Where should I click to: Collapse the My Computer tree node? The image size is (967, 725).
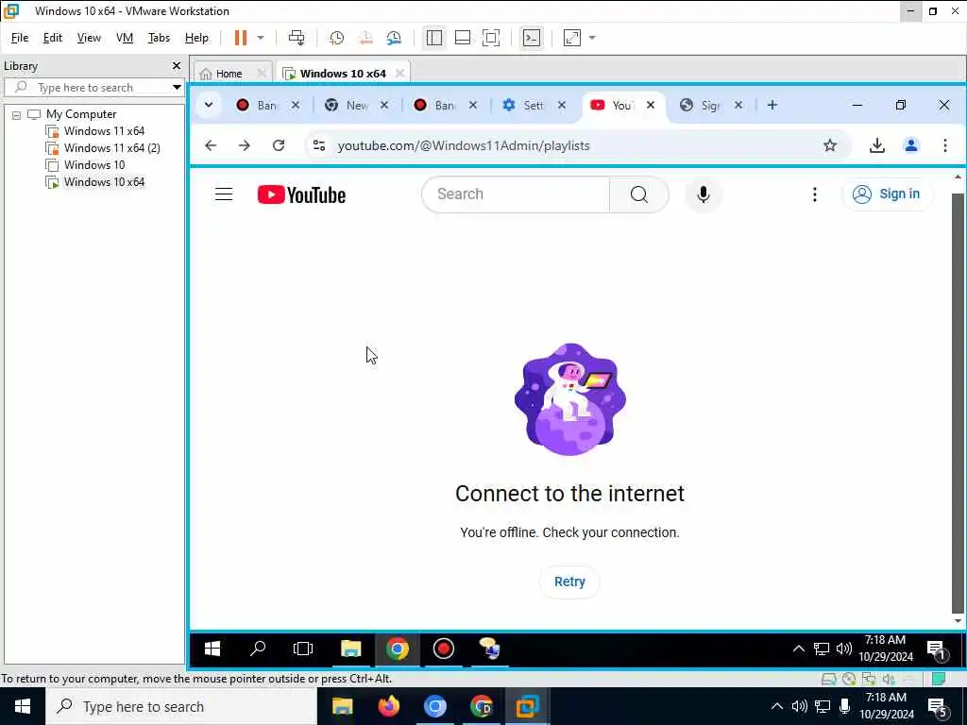pyautogui.click(x=17, y=114)
